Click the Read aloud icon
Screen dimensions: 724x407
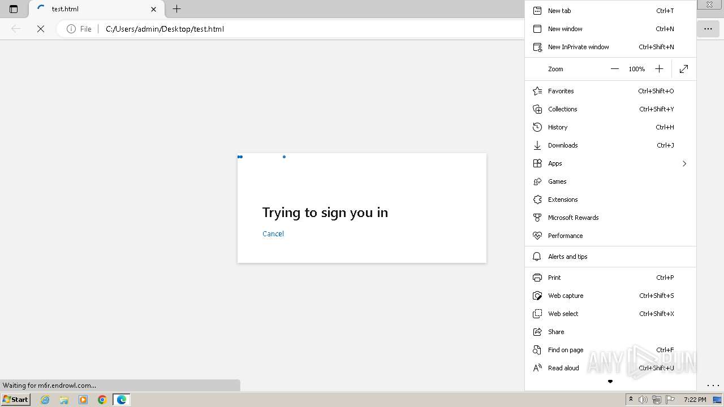pyautogui.click(x=537, y=368)
